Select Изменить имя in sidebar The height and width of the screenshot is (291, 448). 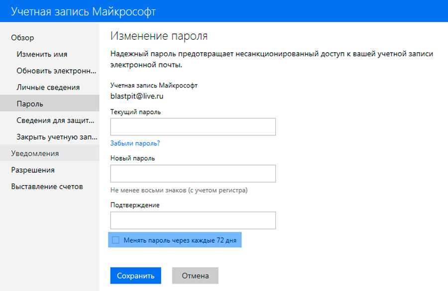tap(42, 54)
